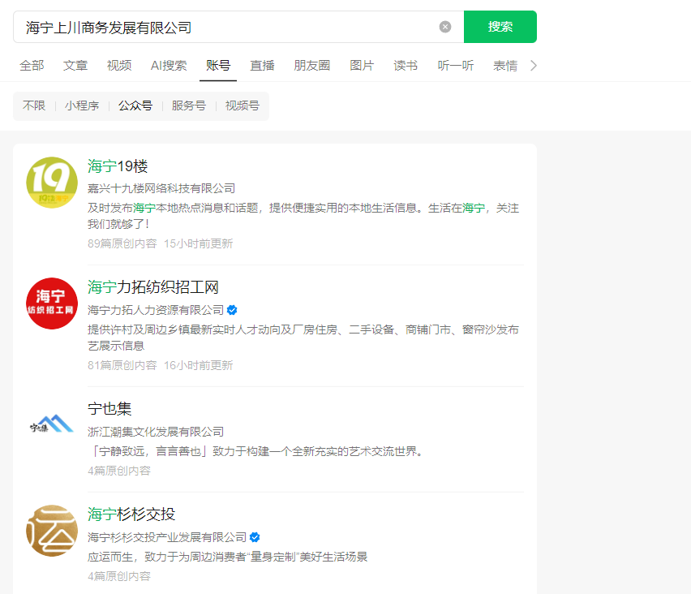The height and width of the screenshot is (594, 691).
Task: Open the 海宁19楼 avatar icon
Action: (52, 183)
